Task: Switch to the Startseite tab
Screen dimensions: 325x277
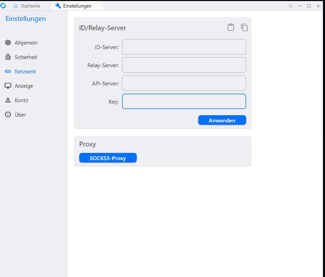Action: click(27, 6)
